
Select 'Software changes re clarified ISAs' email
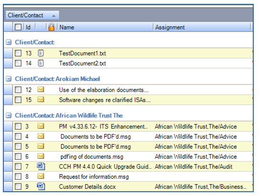[x=105, y=100]
